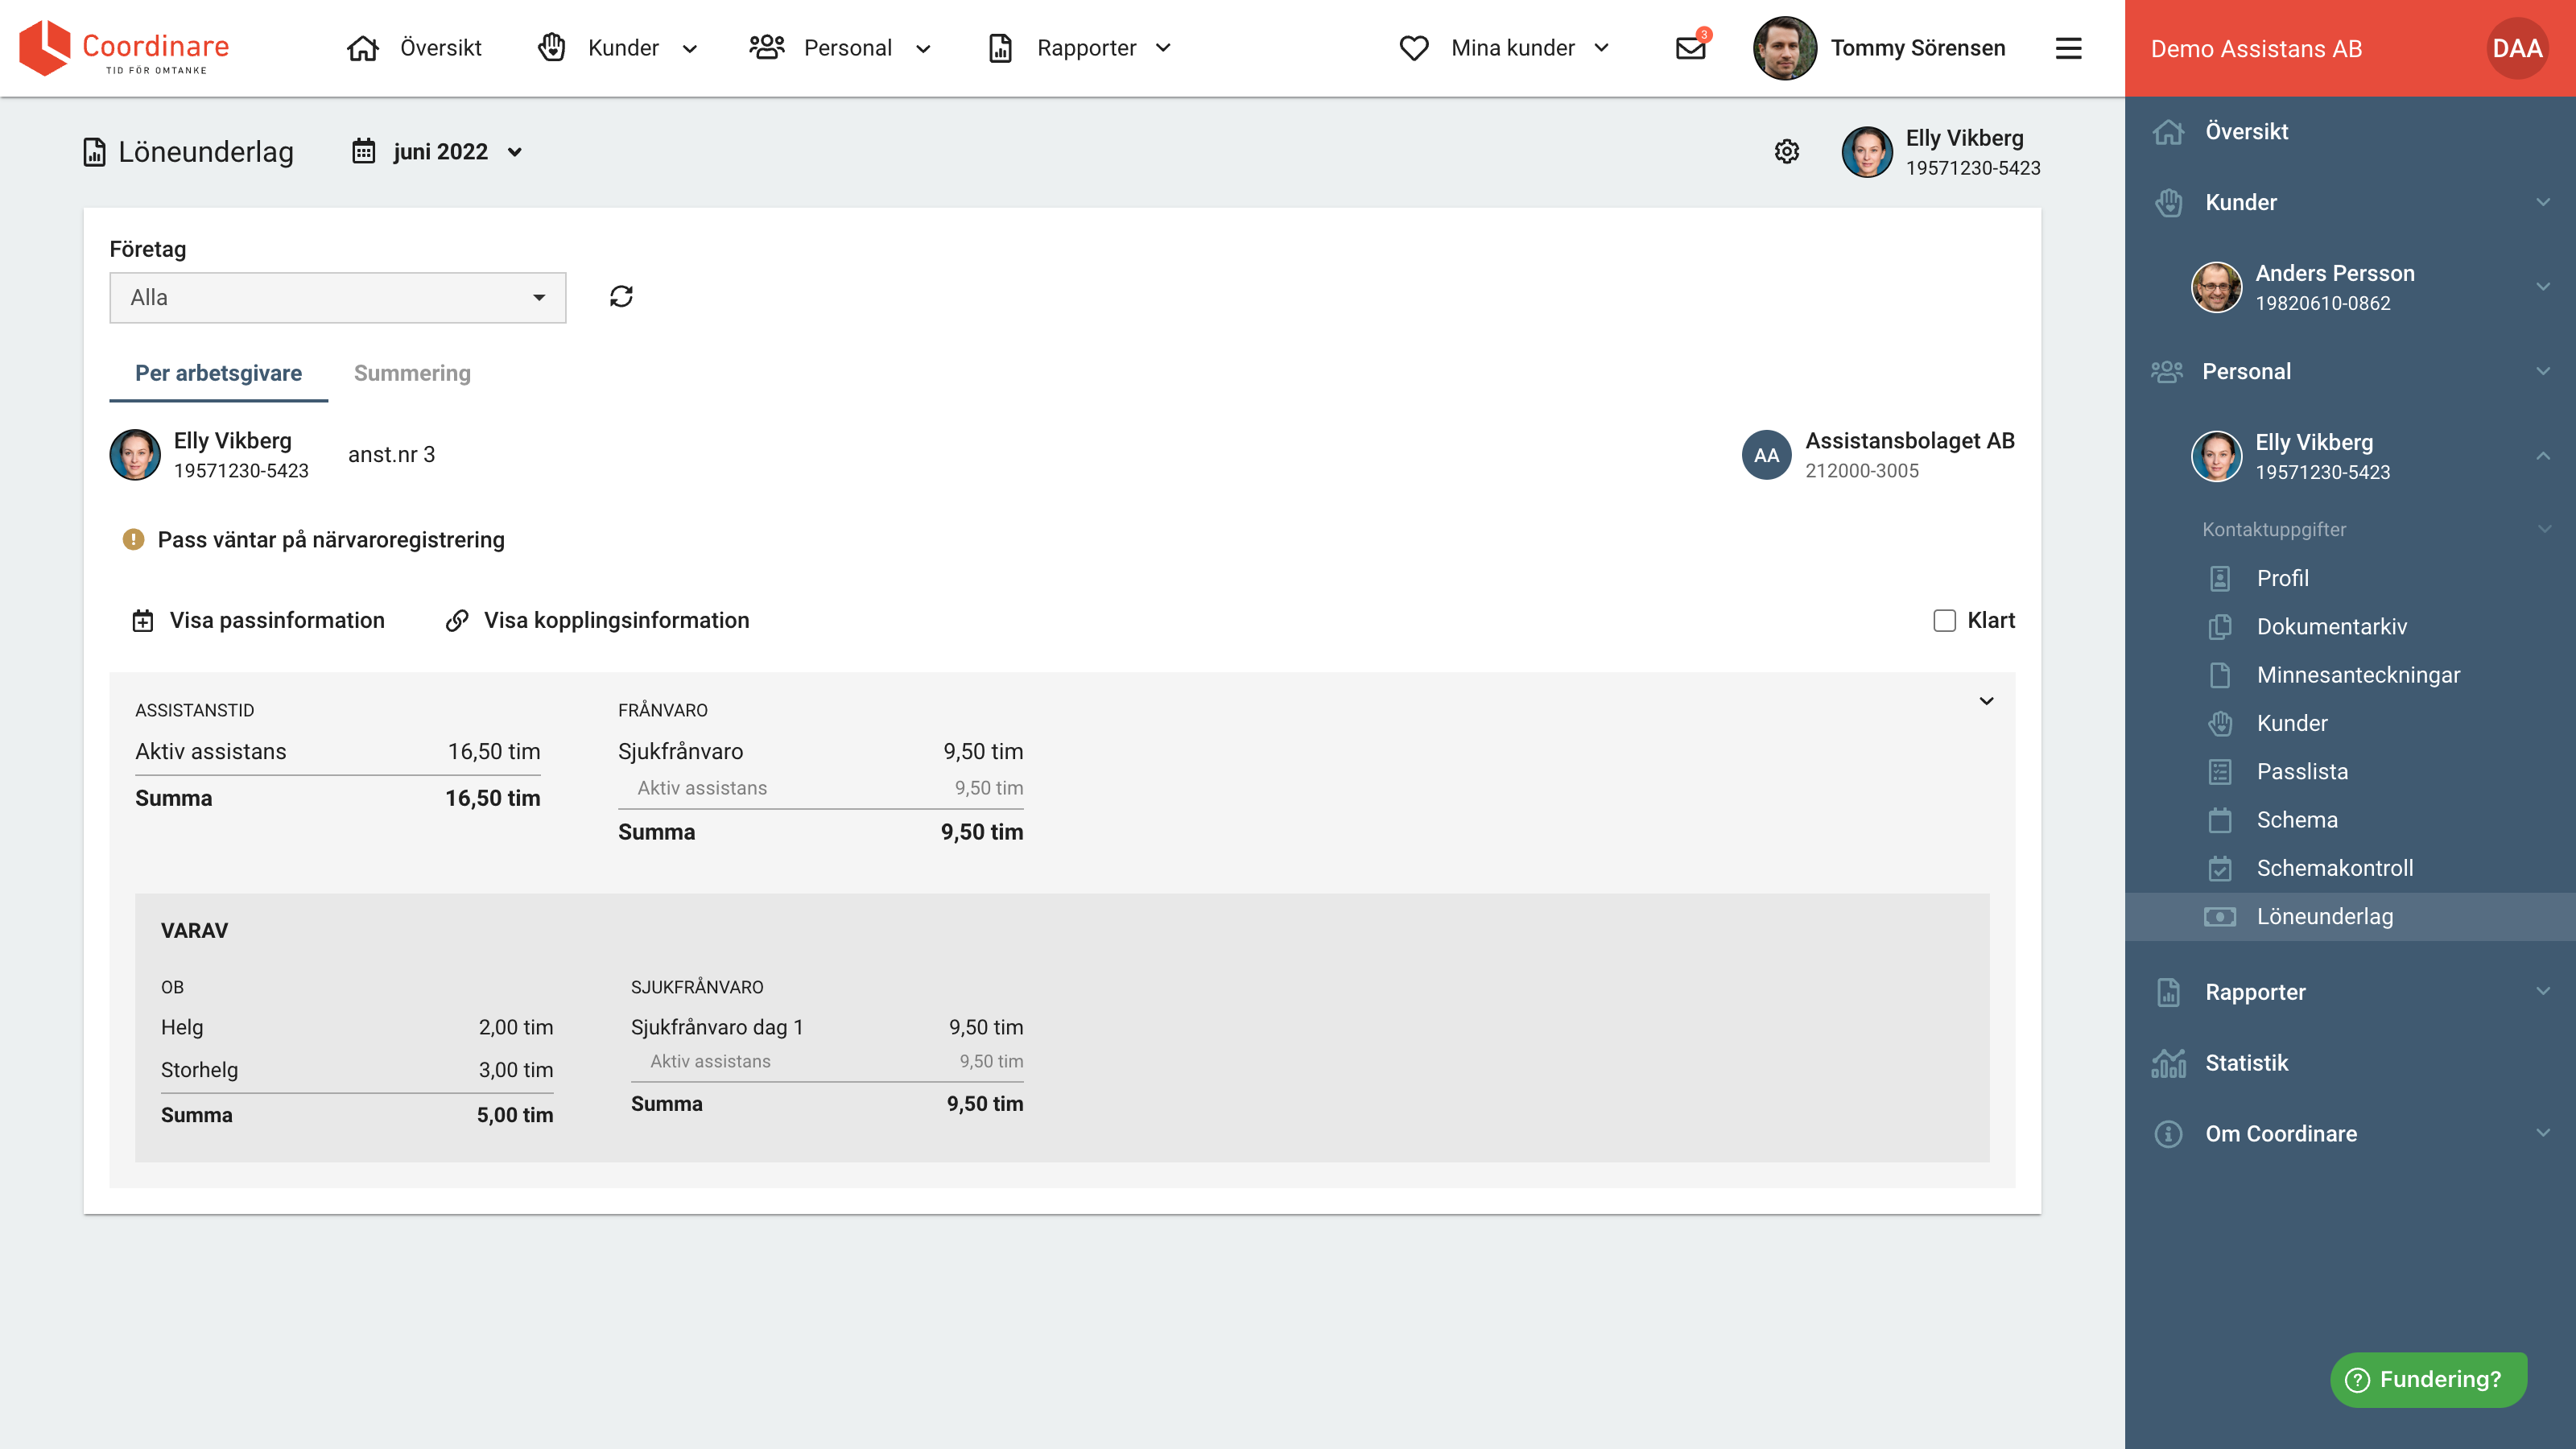Viewport: 2576px width, 1449px height.
Task: Click the Coordinare logo
Action: pyautogui.click(x=124, y=48)
